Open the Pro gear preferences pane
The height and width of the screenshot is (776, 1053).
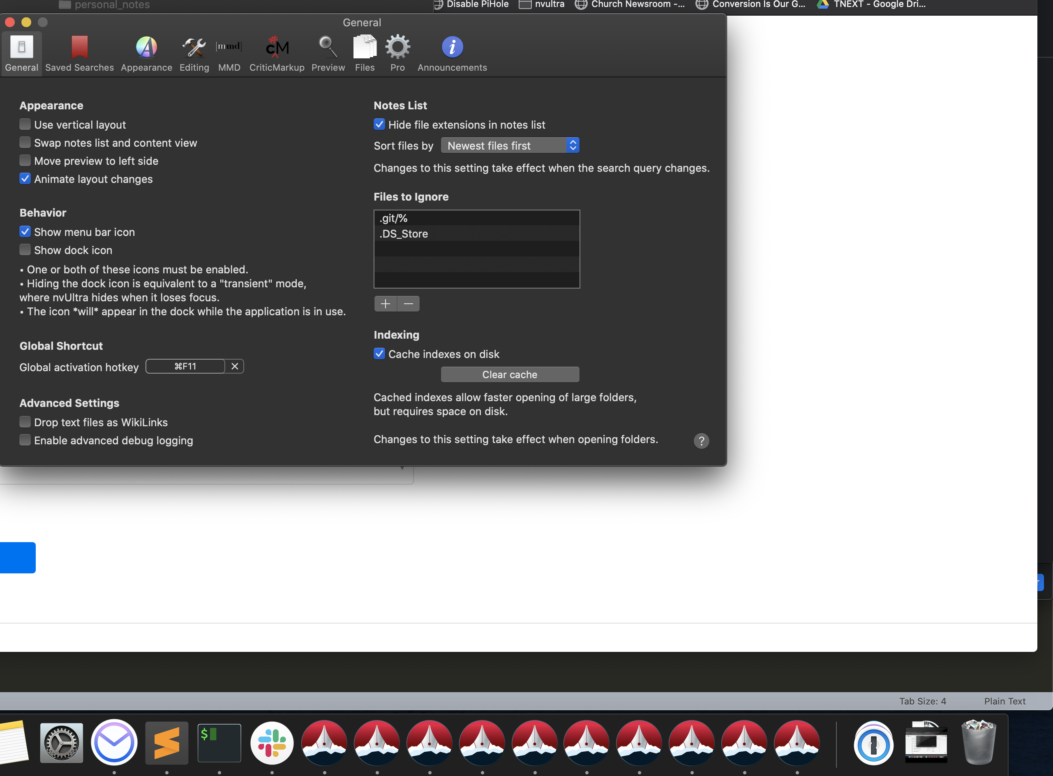click(x=397, y=53)
